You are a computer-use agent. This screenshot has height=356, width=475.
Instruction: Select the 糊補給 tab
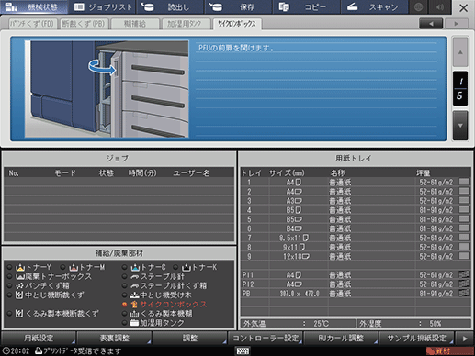[135, 24]
